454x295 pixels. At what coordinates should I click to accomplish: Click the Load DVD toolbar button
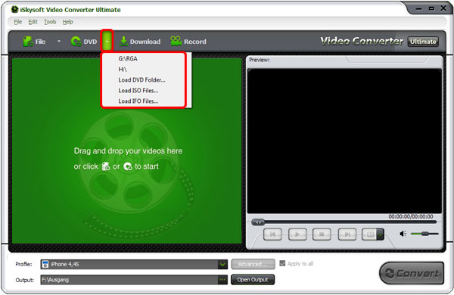click(84, 42)
